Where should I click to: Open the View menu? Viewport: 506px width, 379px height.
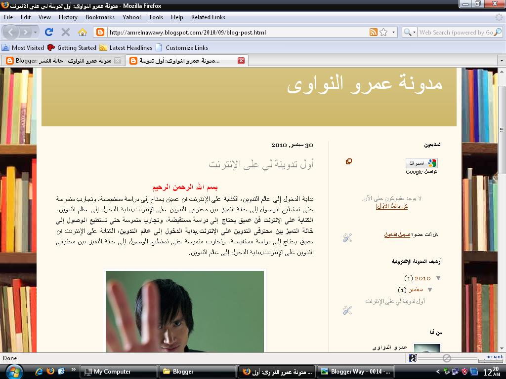[x=44, y=17]
